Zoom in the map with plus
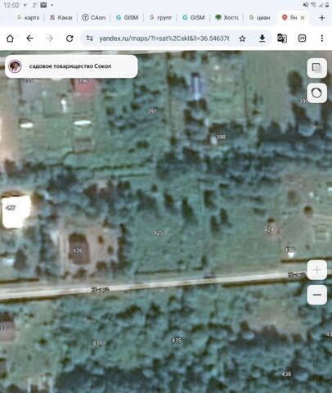Viewport: 332px width, 393px height. (x=316, y=270)
